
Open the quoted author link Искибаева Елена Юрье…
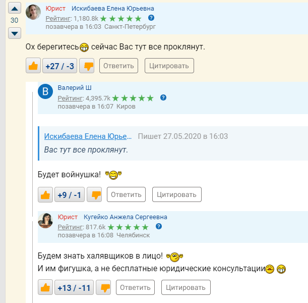(x=88, y=136)
